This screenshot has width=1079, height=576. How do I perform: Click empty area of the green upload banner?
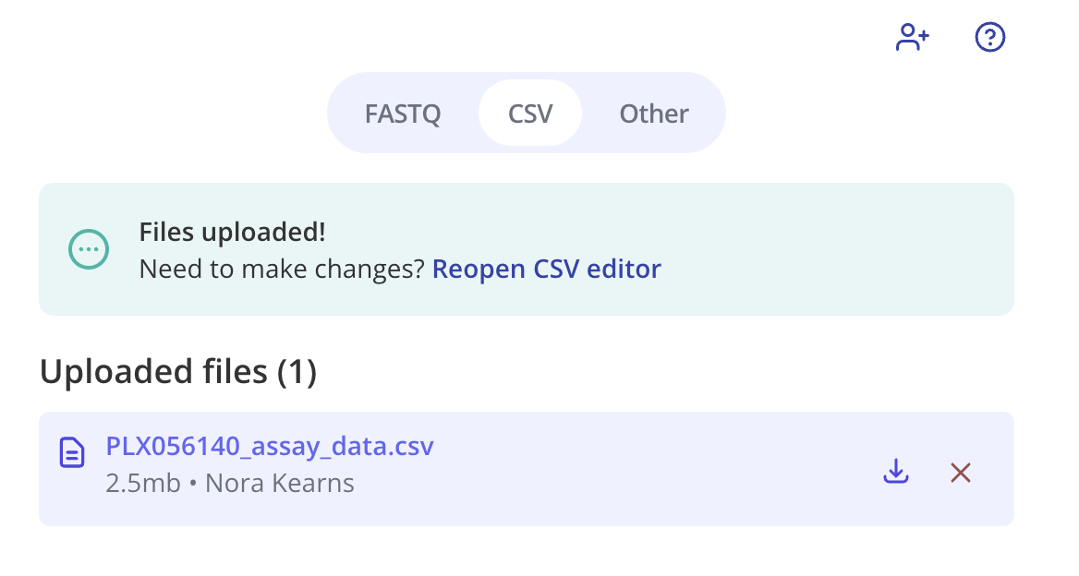(831, 249)
